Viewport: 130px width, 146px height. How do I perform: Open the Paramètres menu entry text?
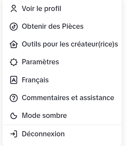click(40, 62)
